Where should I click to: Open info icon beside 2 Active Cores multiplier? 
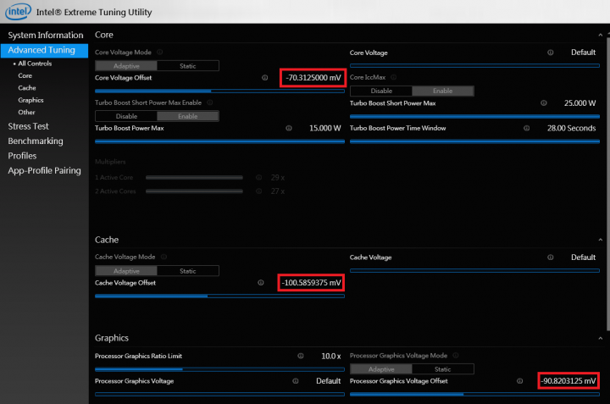pos(258,191)
